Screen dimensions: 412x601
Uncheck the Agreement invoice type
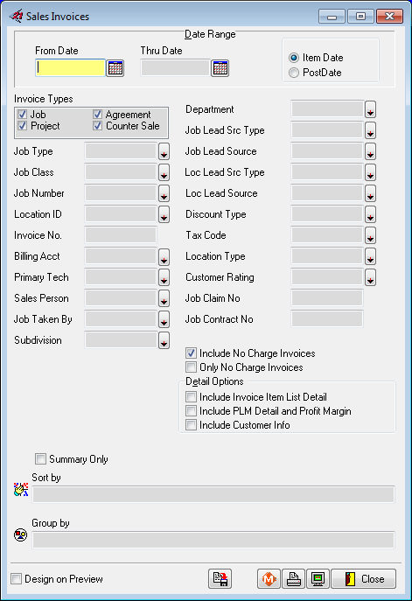(97, 115)
